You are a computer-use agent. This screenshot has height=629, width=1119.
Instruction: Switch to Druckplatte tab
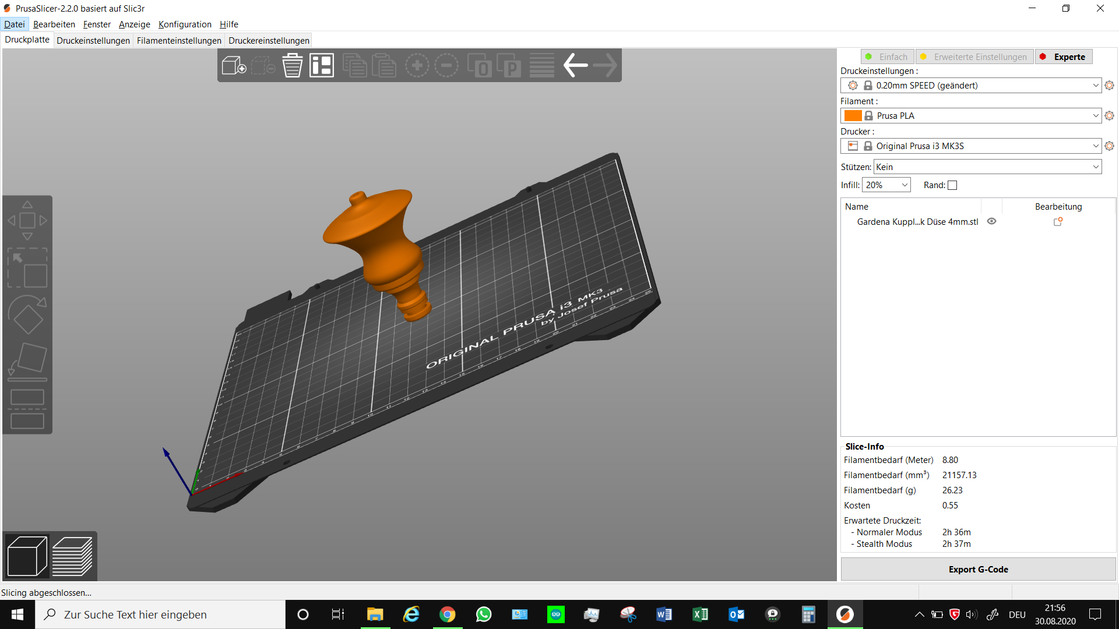click(x=27, y=40)
